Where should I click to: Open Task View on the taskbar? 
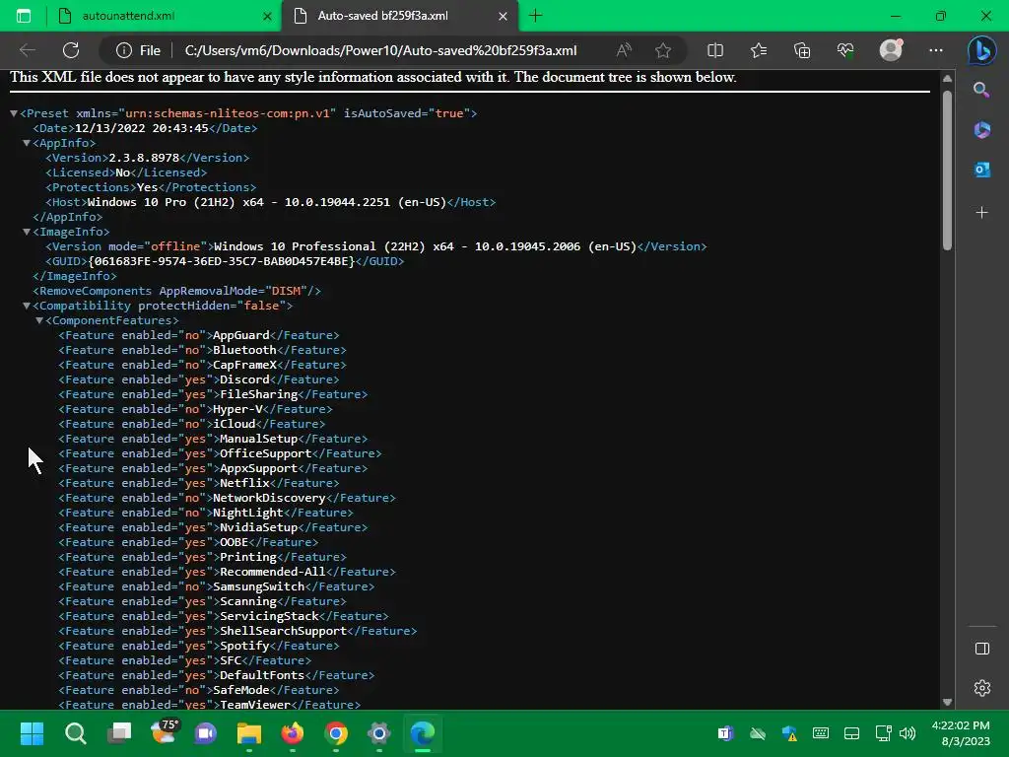point(119,733)
